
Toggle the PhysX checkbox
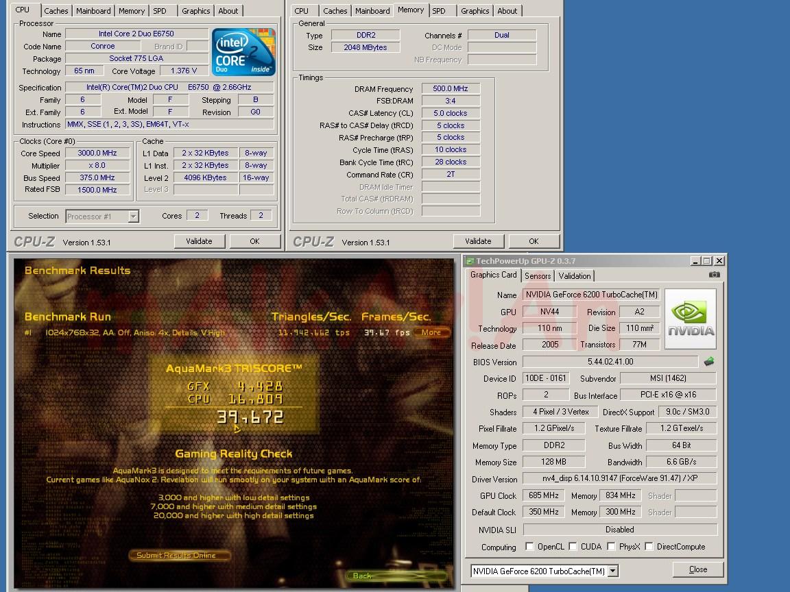click(611, 547)
